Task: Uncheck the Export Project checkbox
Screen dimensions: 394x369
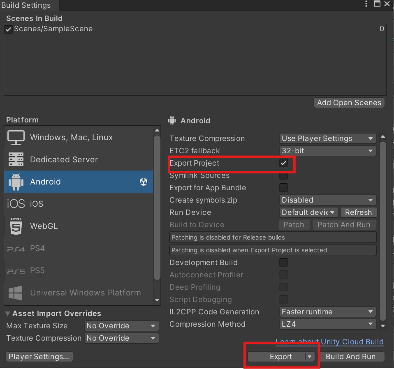Action: coord(283,163)
